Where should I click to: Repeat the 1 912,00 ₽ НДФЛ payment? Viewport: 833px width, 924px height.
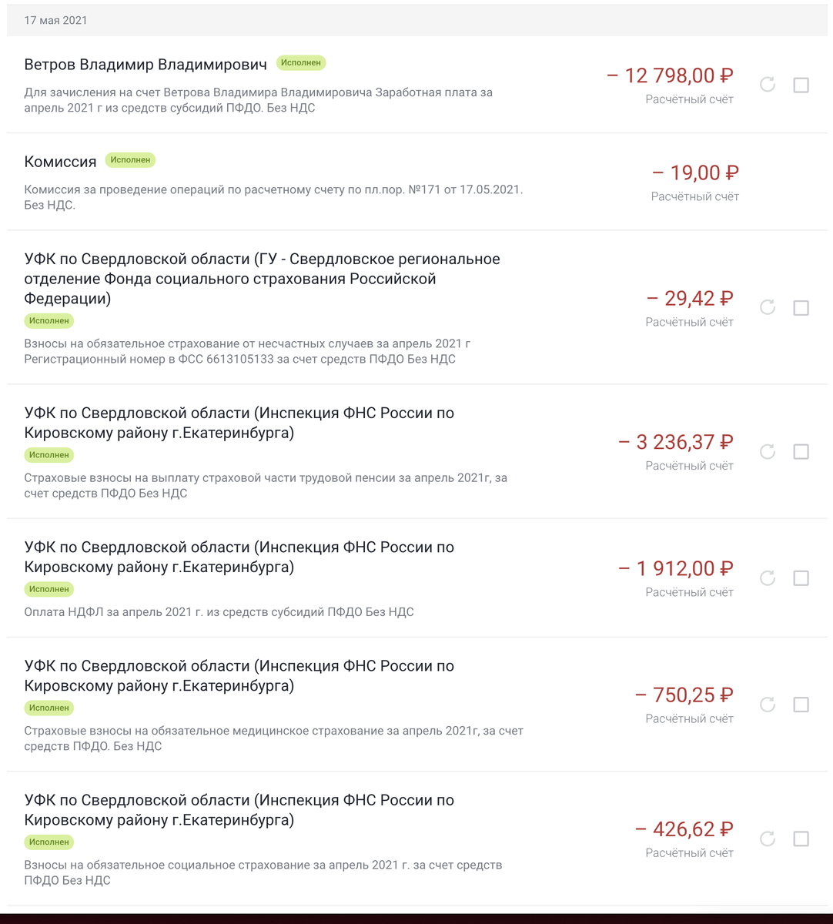click(x=768, y=578)
